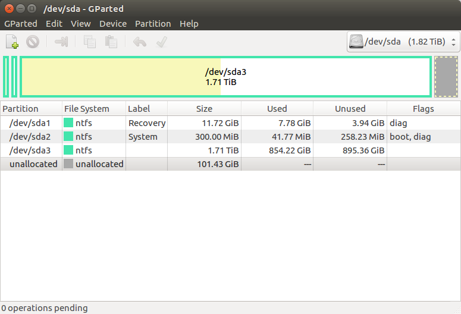Image resolution: width=461 pixels, height=314 pixels.
Task: Click the Undo last operation icon
Action: (140, 42)
